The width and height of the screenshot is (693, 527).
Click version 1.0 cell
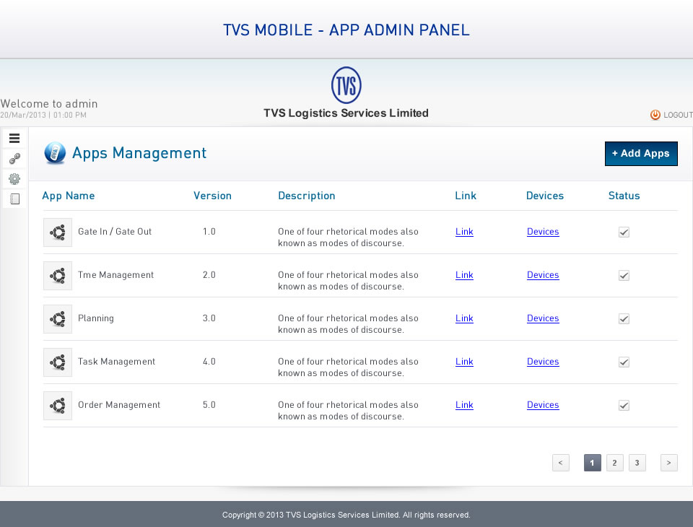209,232
